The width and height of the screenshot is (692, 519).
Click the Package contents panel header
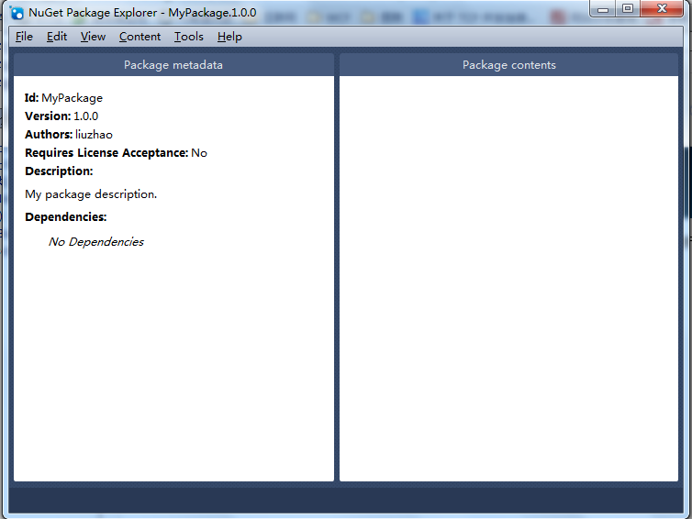pyautogui.click(x=508, y=65)
